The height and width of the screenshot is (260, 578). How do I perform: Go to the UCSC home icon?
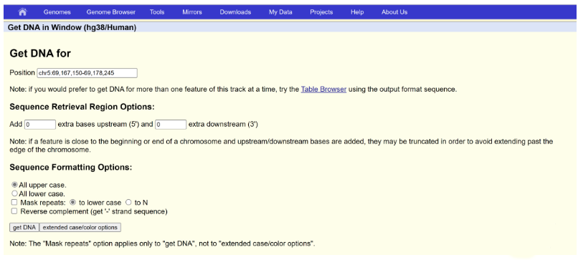(22, 11)
